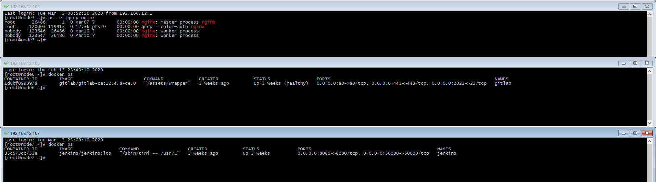This screenshot has width=656, height=182.
Task: Click the green check icon of 192.168.12.107 session
Action: click(6, 133)
